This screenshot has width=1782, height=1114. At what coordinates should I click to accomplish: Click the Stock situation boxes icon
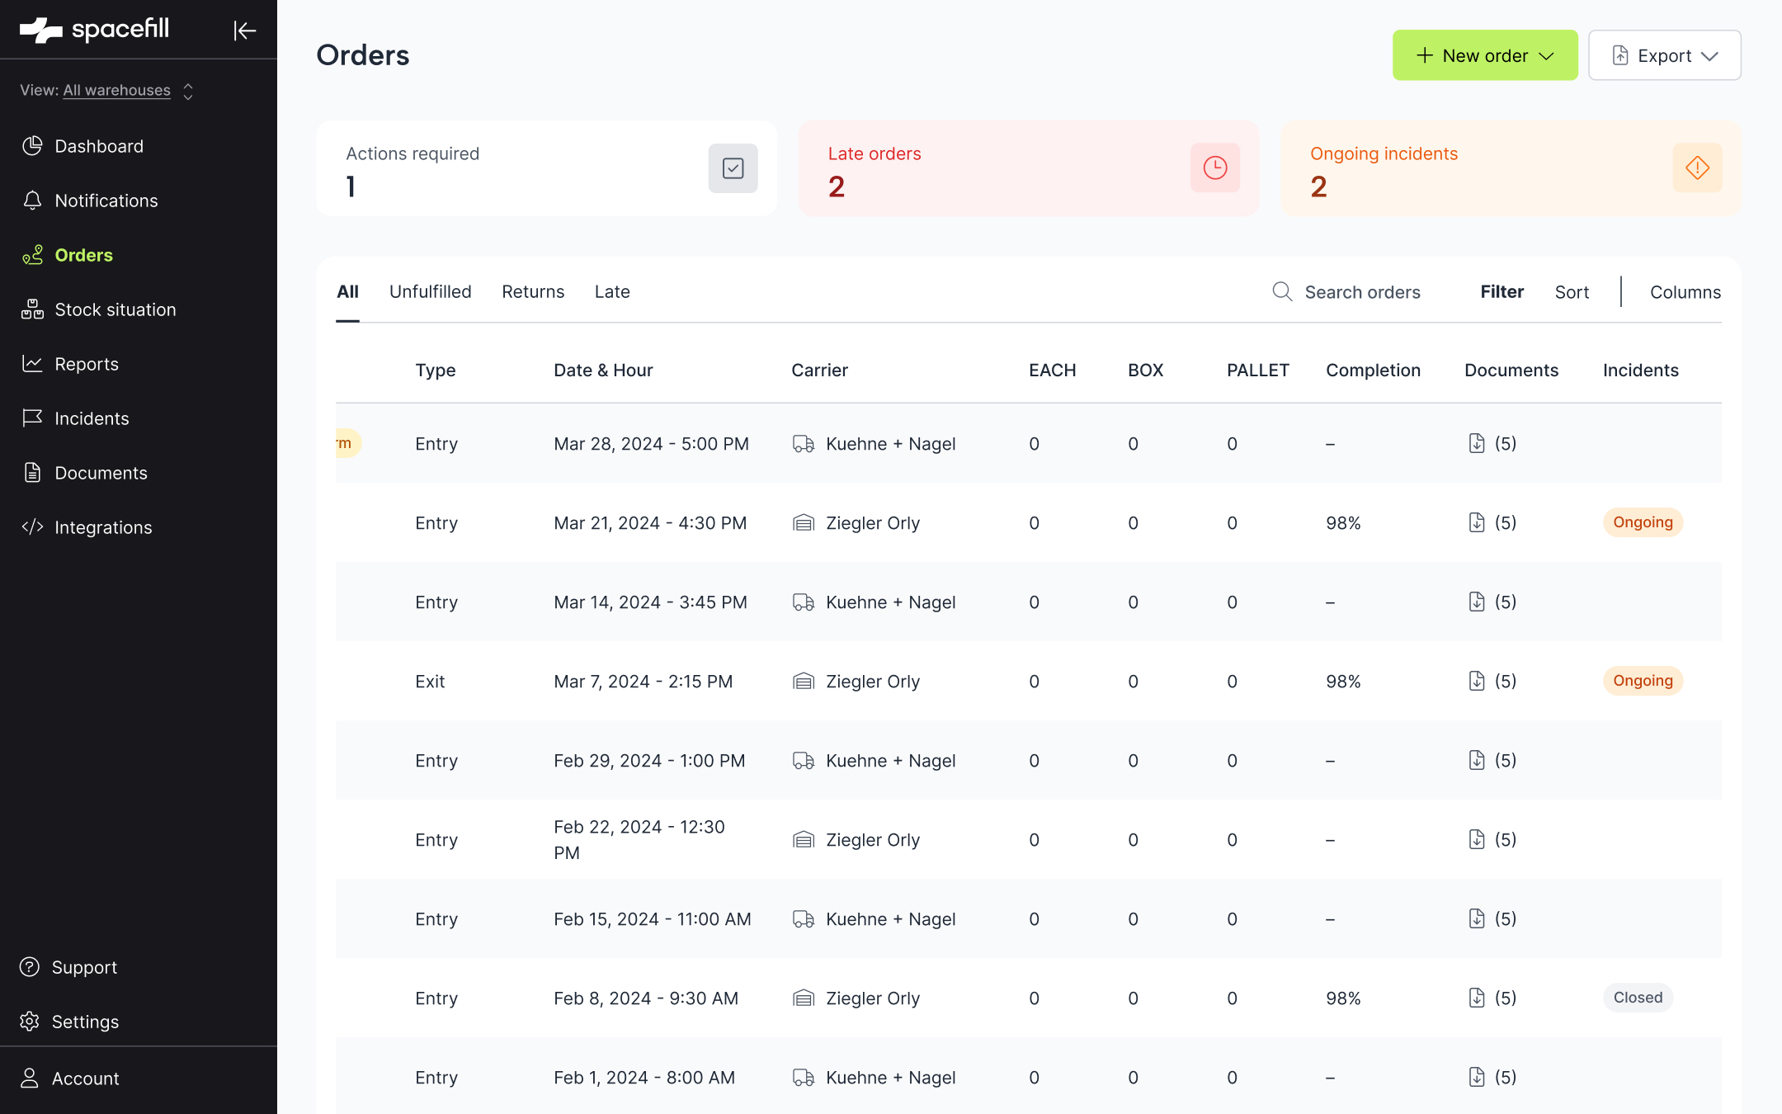point(32,309)
